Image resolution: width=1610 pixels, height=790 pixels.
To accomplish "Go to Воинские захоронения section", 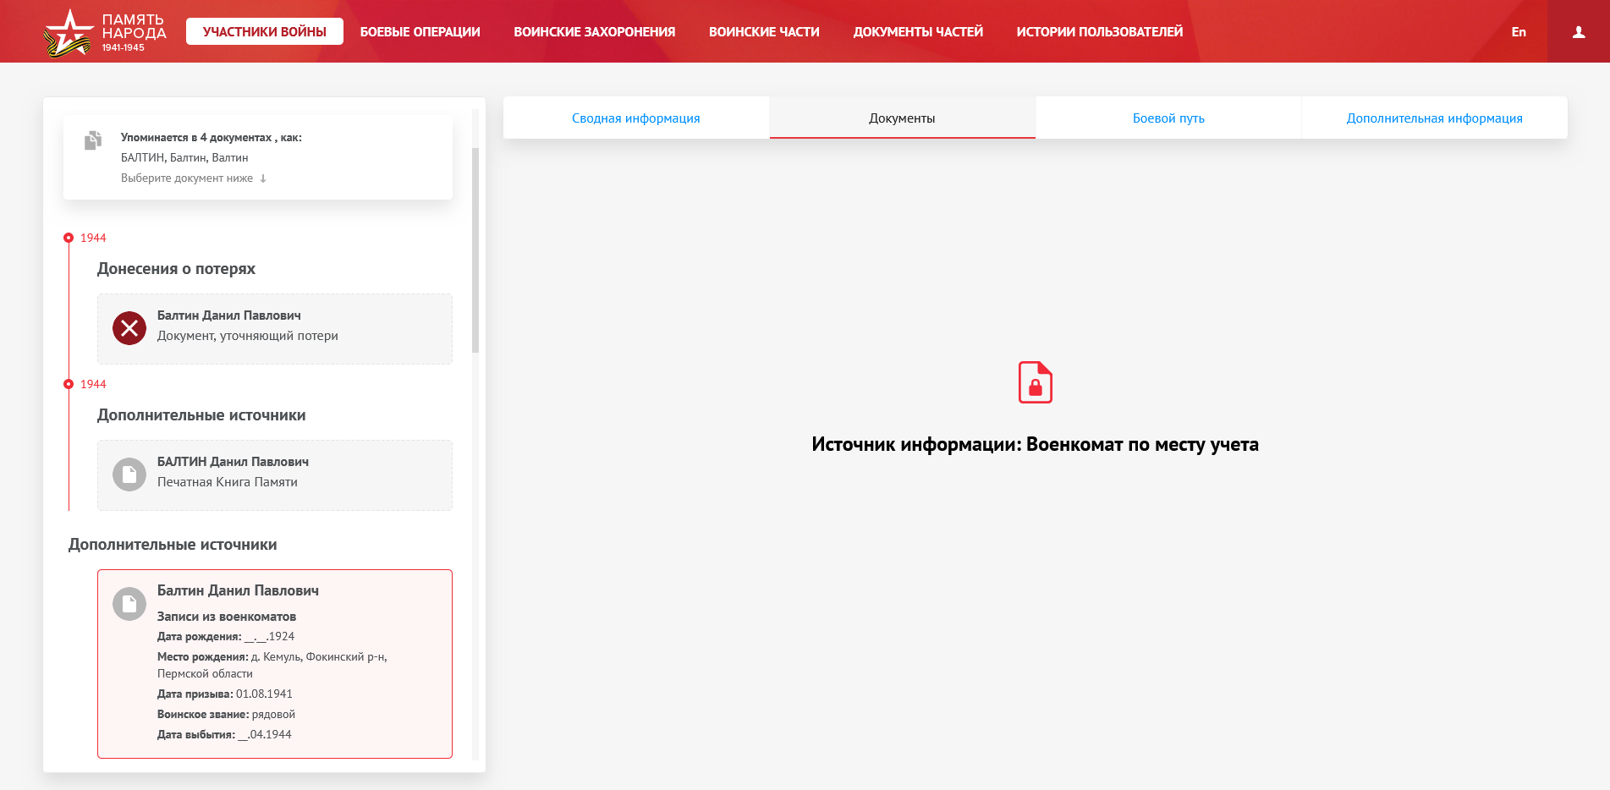I will point(594,32).
